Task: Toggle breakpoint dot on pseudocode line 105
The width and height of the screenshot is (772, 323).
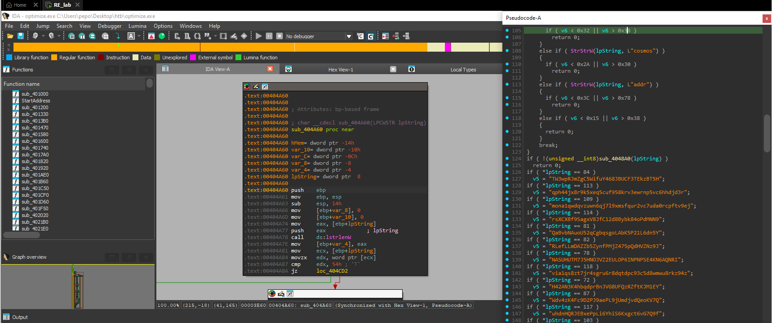Action: (x=507, y=31)
